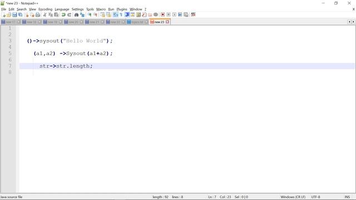Toggle synchronized horizontal scrolling
Image resolution: width=356 pixels, height=200 pixels.
pos(108,15)
